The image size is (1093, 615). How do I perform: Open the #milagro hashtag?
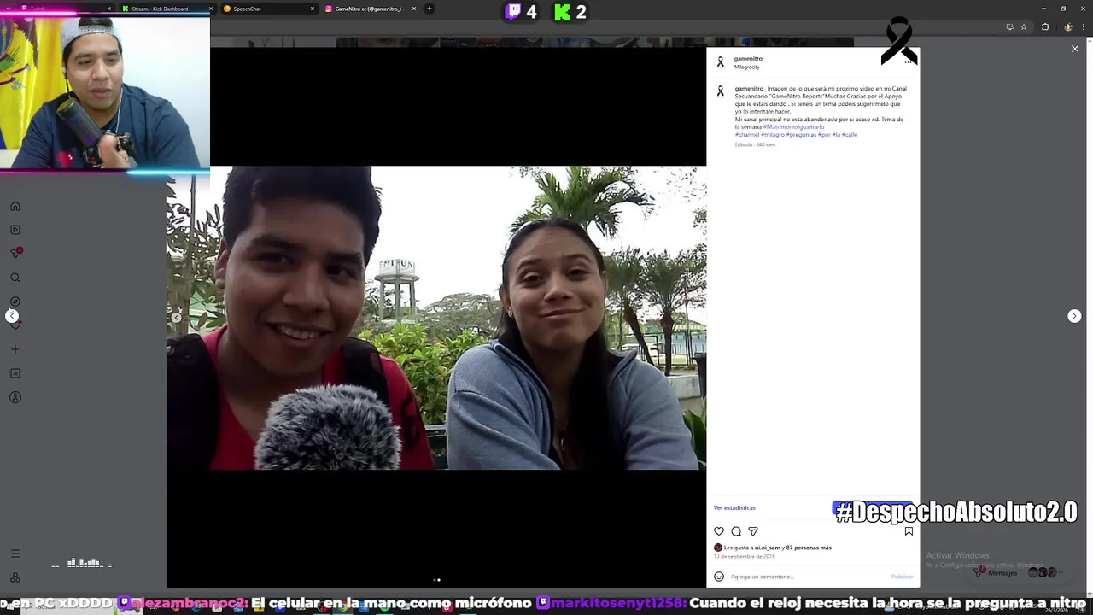(x=773, y=134)
